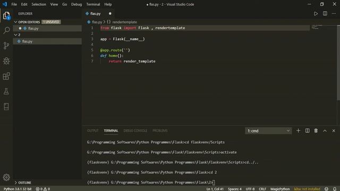Click the feedback smiley in status bar
The image size is (340, 191).
coord(326,189)
